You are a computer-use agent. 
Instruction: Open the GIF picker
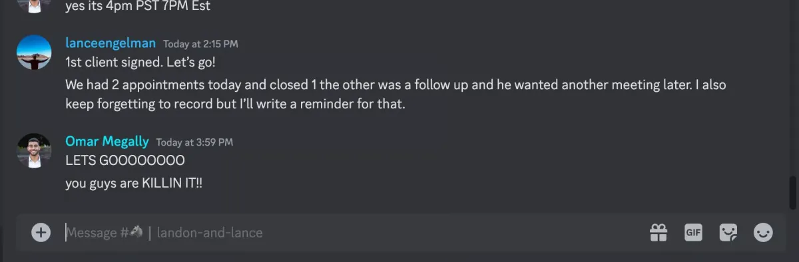click(693, 232)
